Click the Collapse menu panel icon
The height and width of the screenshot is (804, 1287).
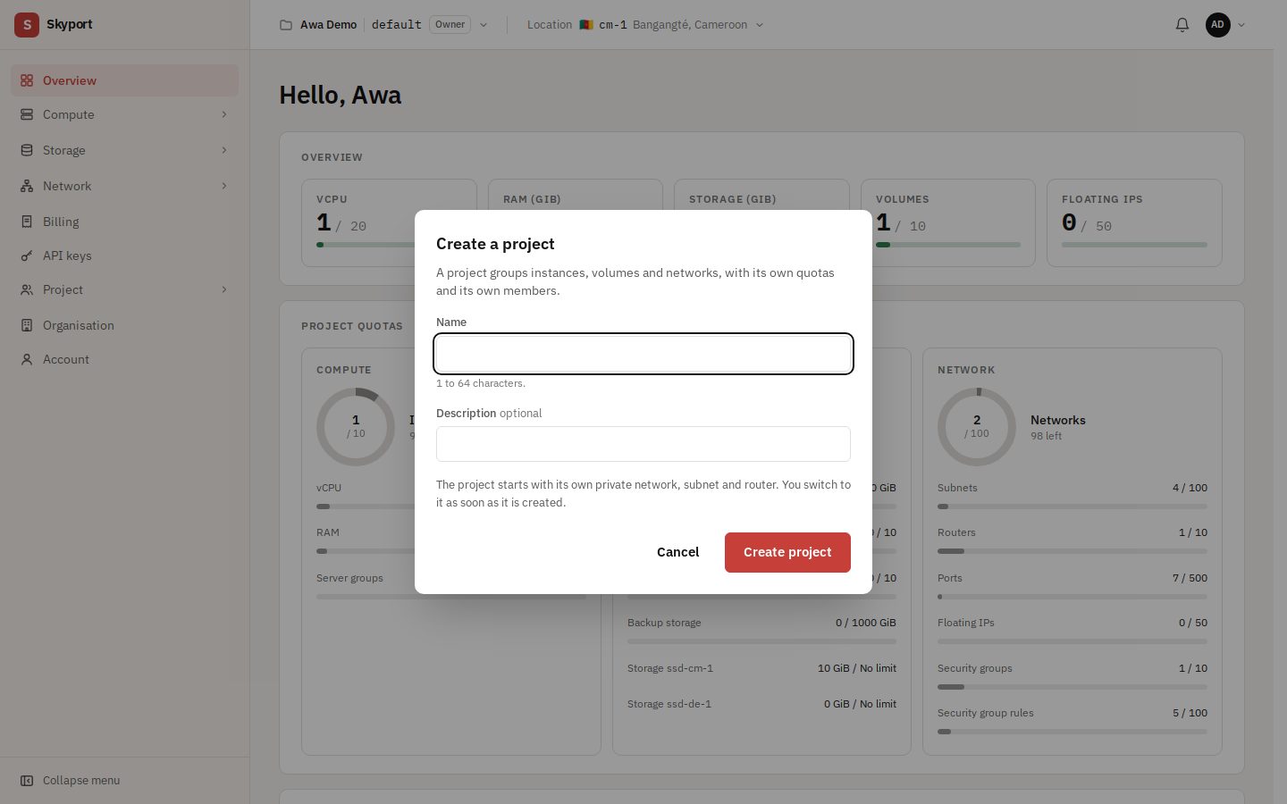coord(27,781)
